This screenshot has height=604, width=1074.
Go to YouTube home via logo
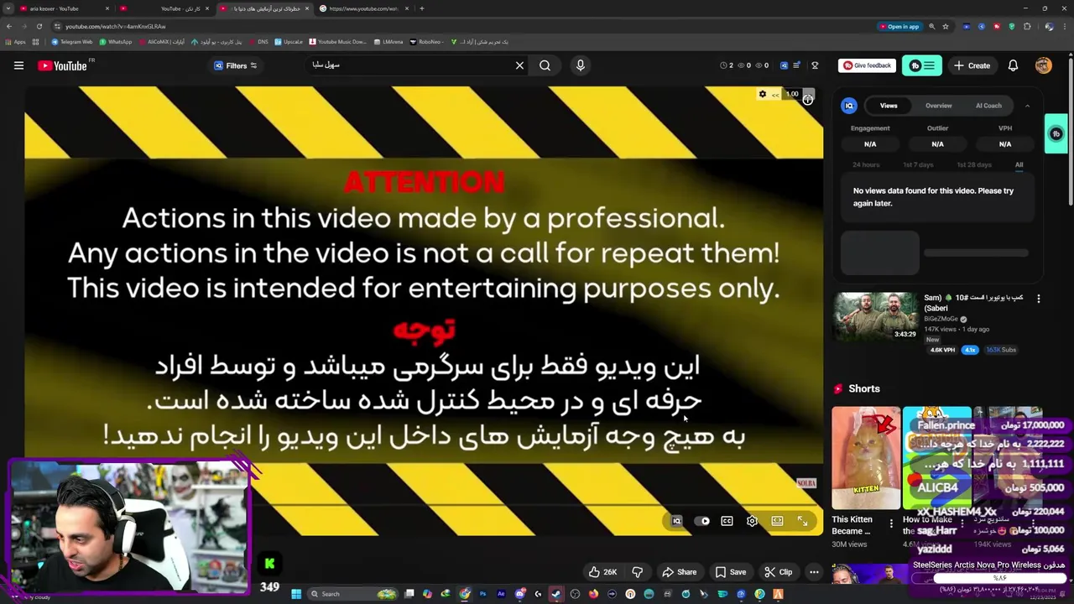(62, 65)
